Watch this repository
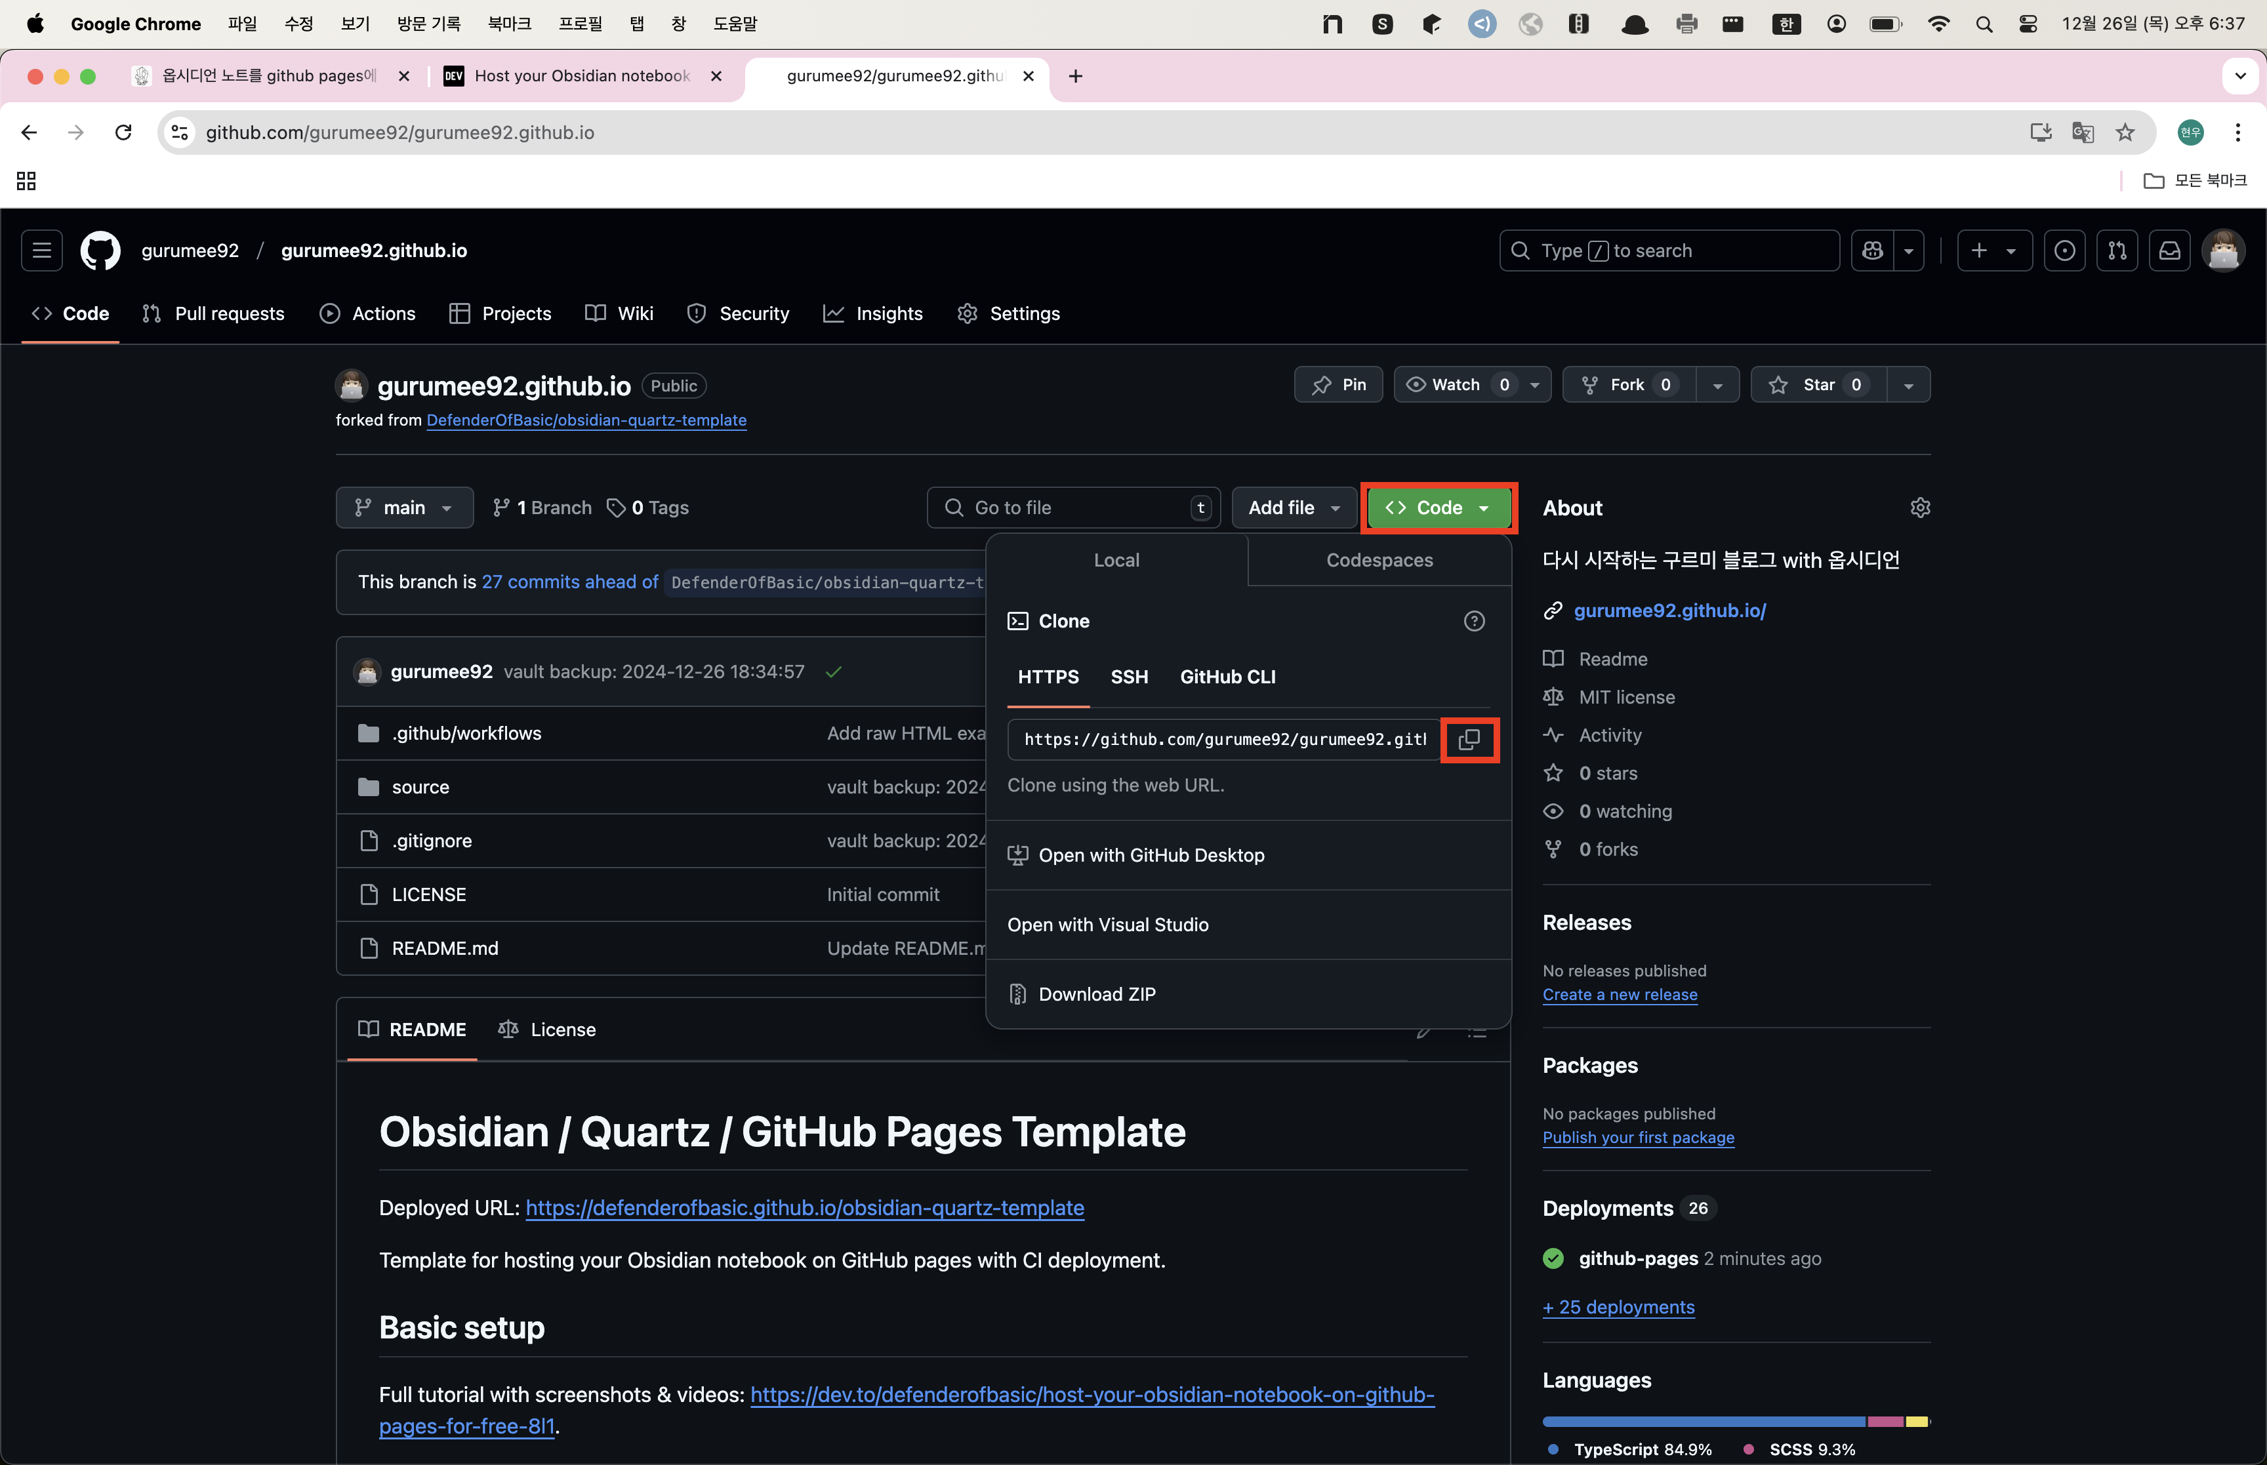Screen dimensions: 2267x1465 [x=1472, y=384]
